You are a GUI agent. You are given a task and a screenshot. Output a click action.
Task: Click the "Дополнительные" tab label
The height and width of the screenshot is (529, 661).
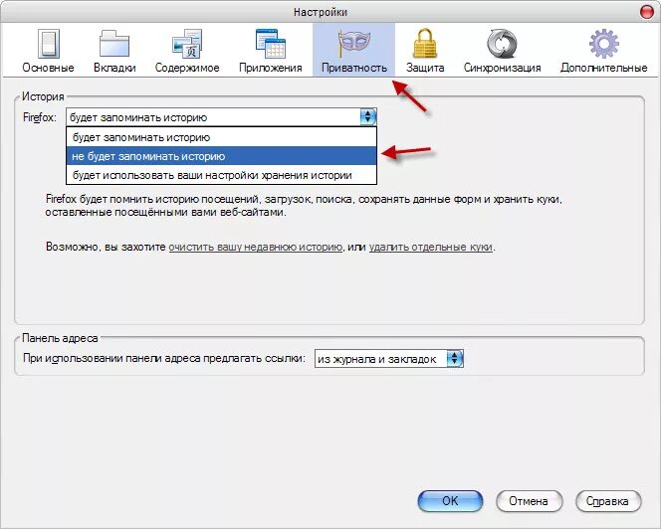tap(603, 68)
